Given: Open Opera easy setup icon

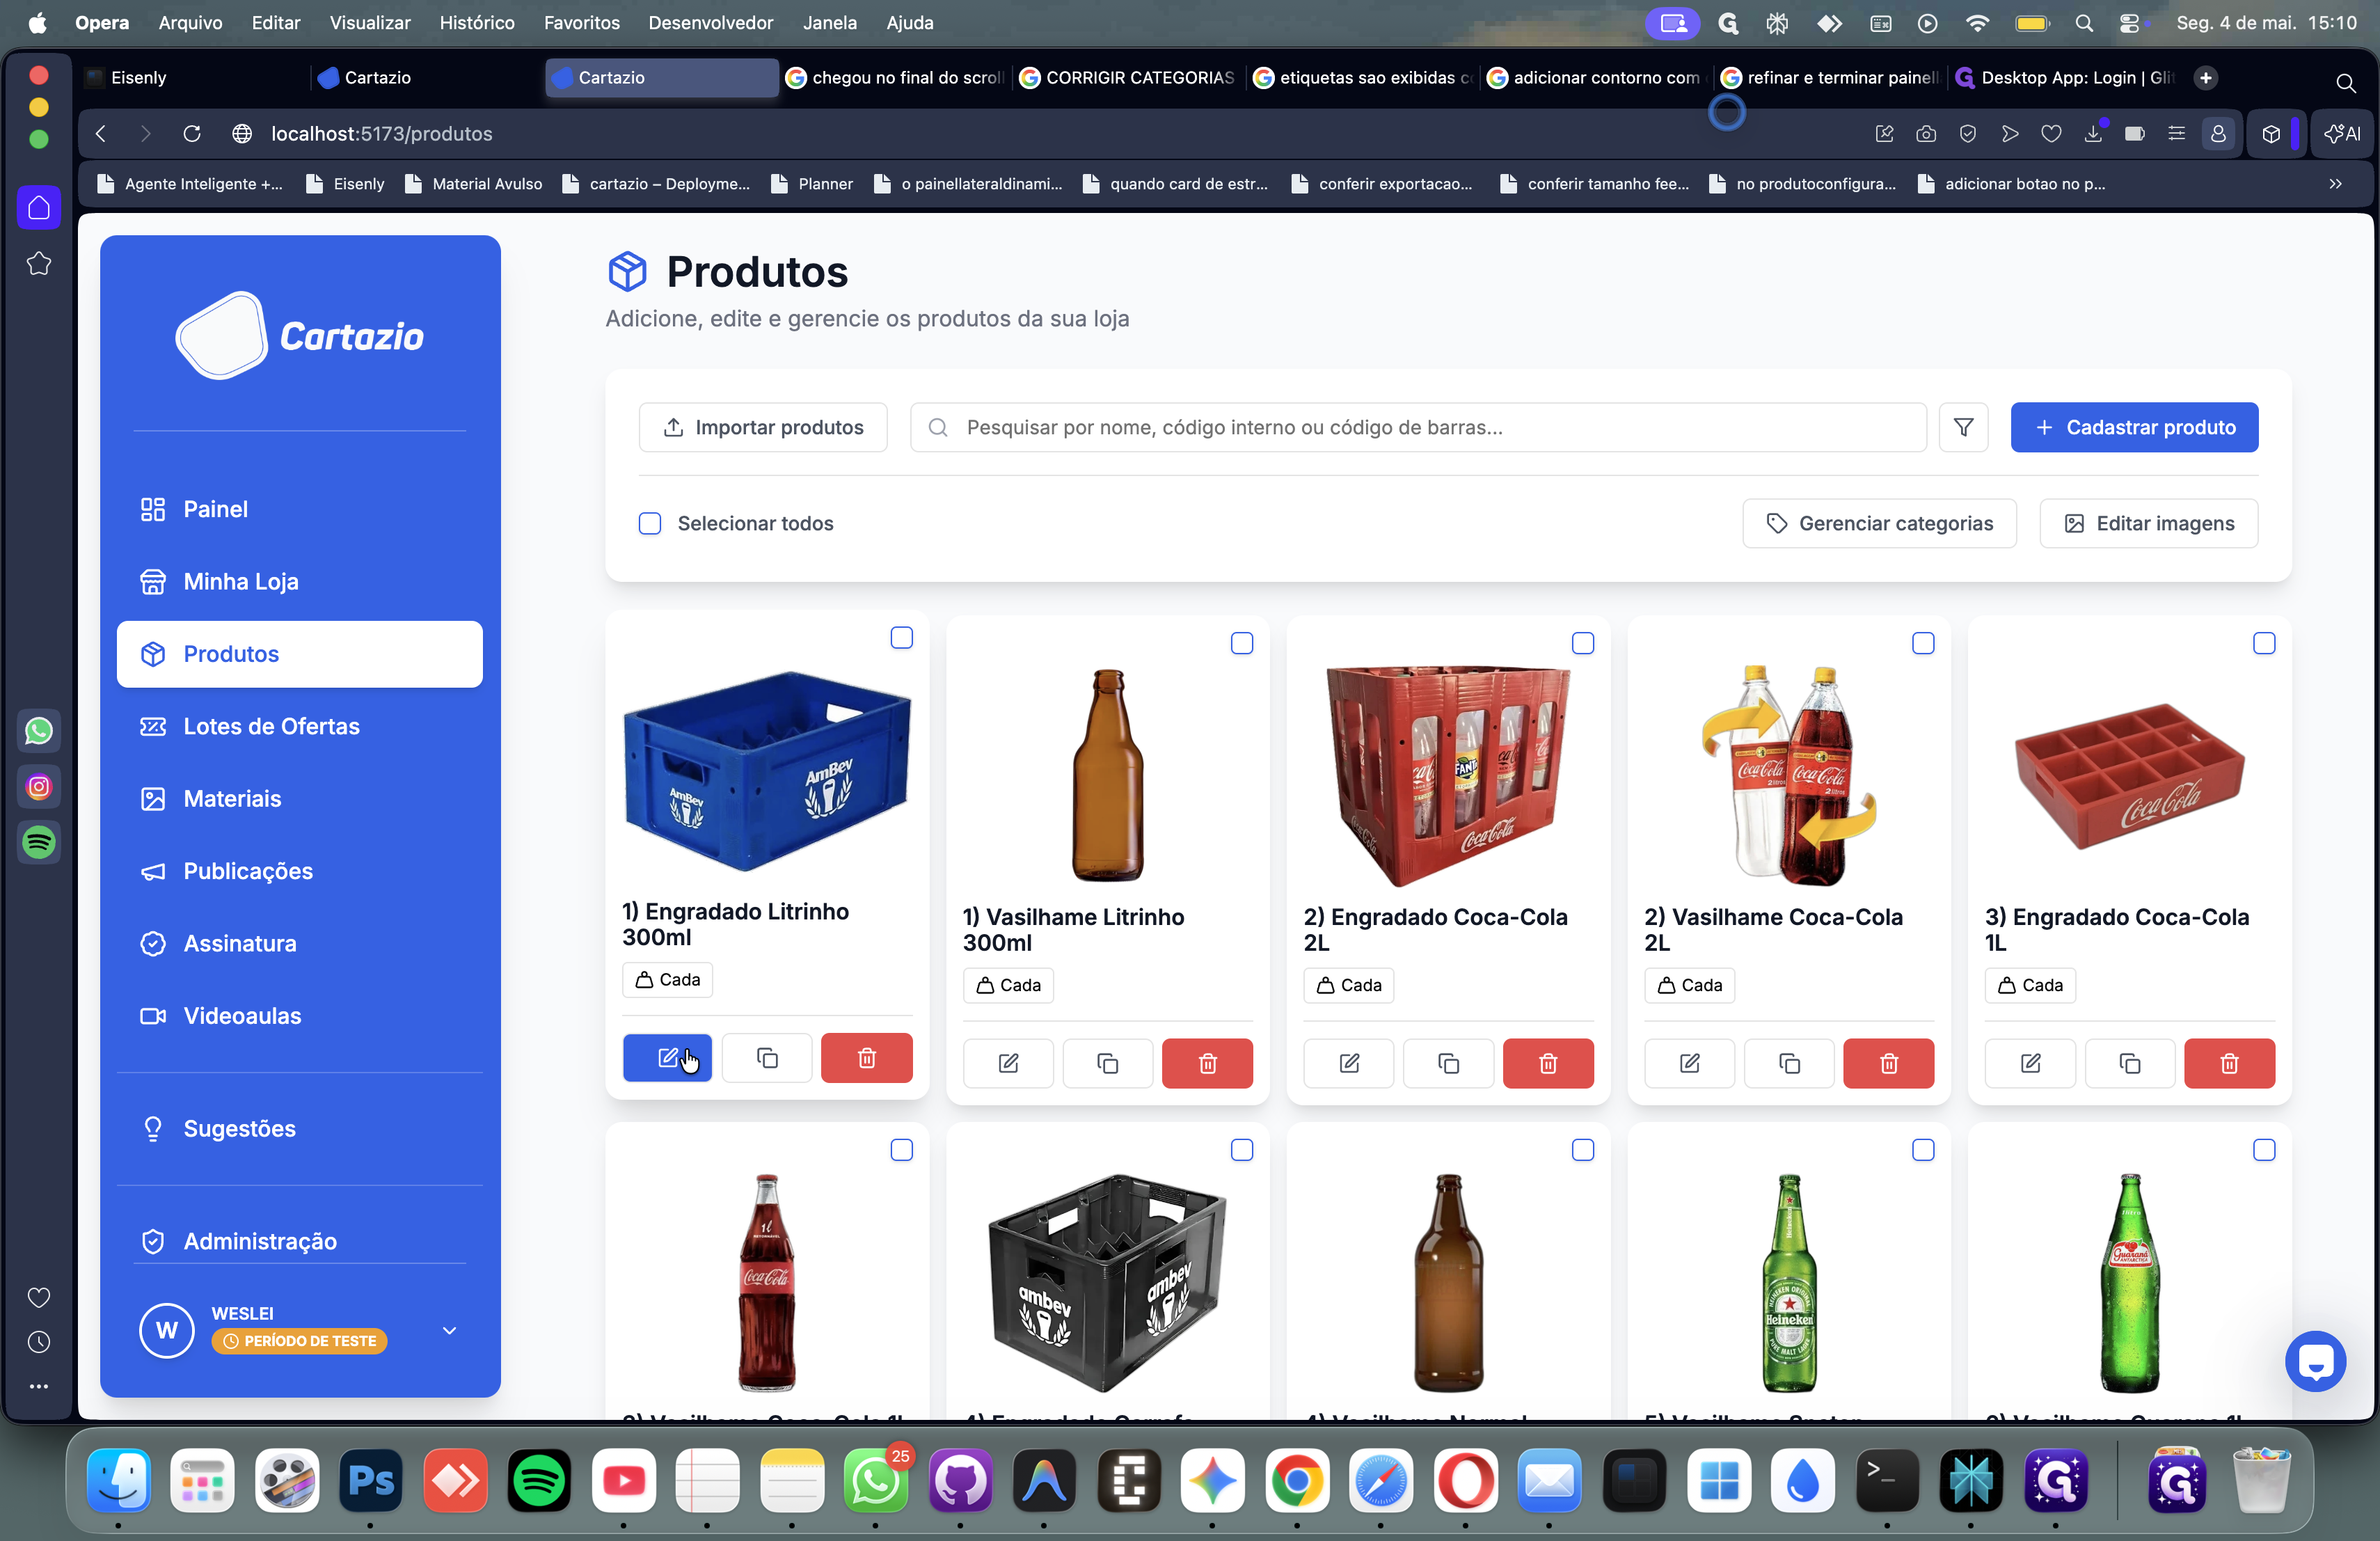Looking at the screenshot, I should (x=2176, y=134).
